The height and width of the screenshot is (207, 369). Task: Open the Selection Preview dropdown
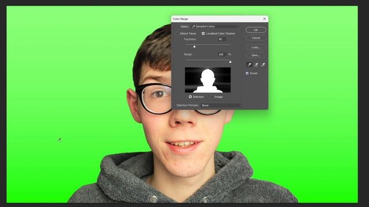pyautogui.click(x=221, y=105)
